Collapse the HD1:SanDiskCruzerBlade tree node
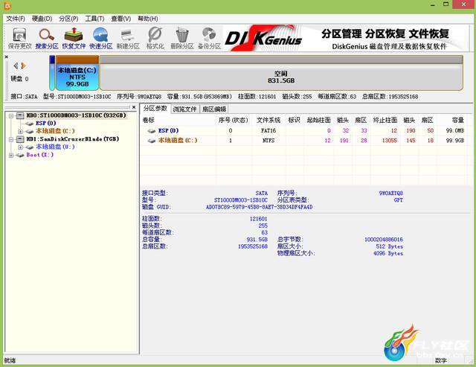The image size is (476, 367). pyautogui.click(x=11, y=139)
